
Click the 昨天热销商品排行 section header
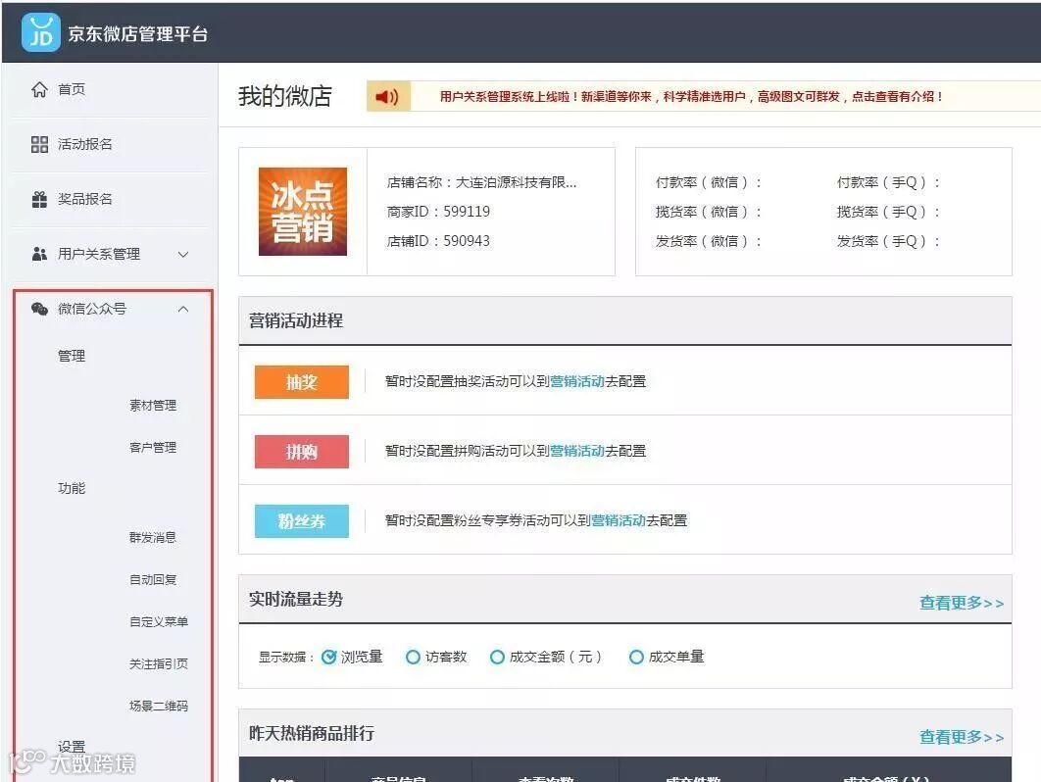[x=312, y=734]
